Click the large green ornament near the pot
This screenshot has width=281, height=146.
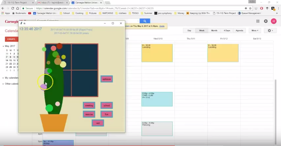coord(49,108)
